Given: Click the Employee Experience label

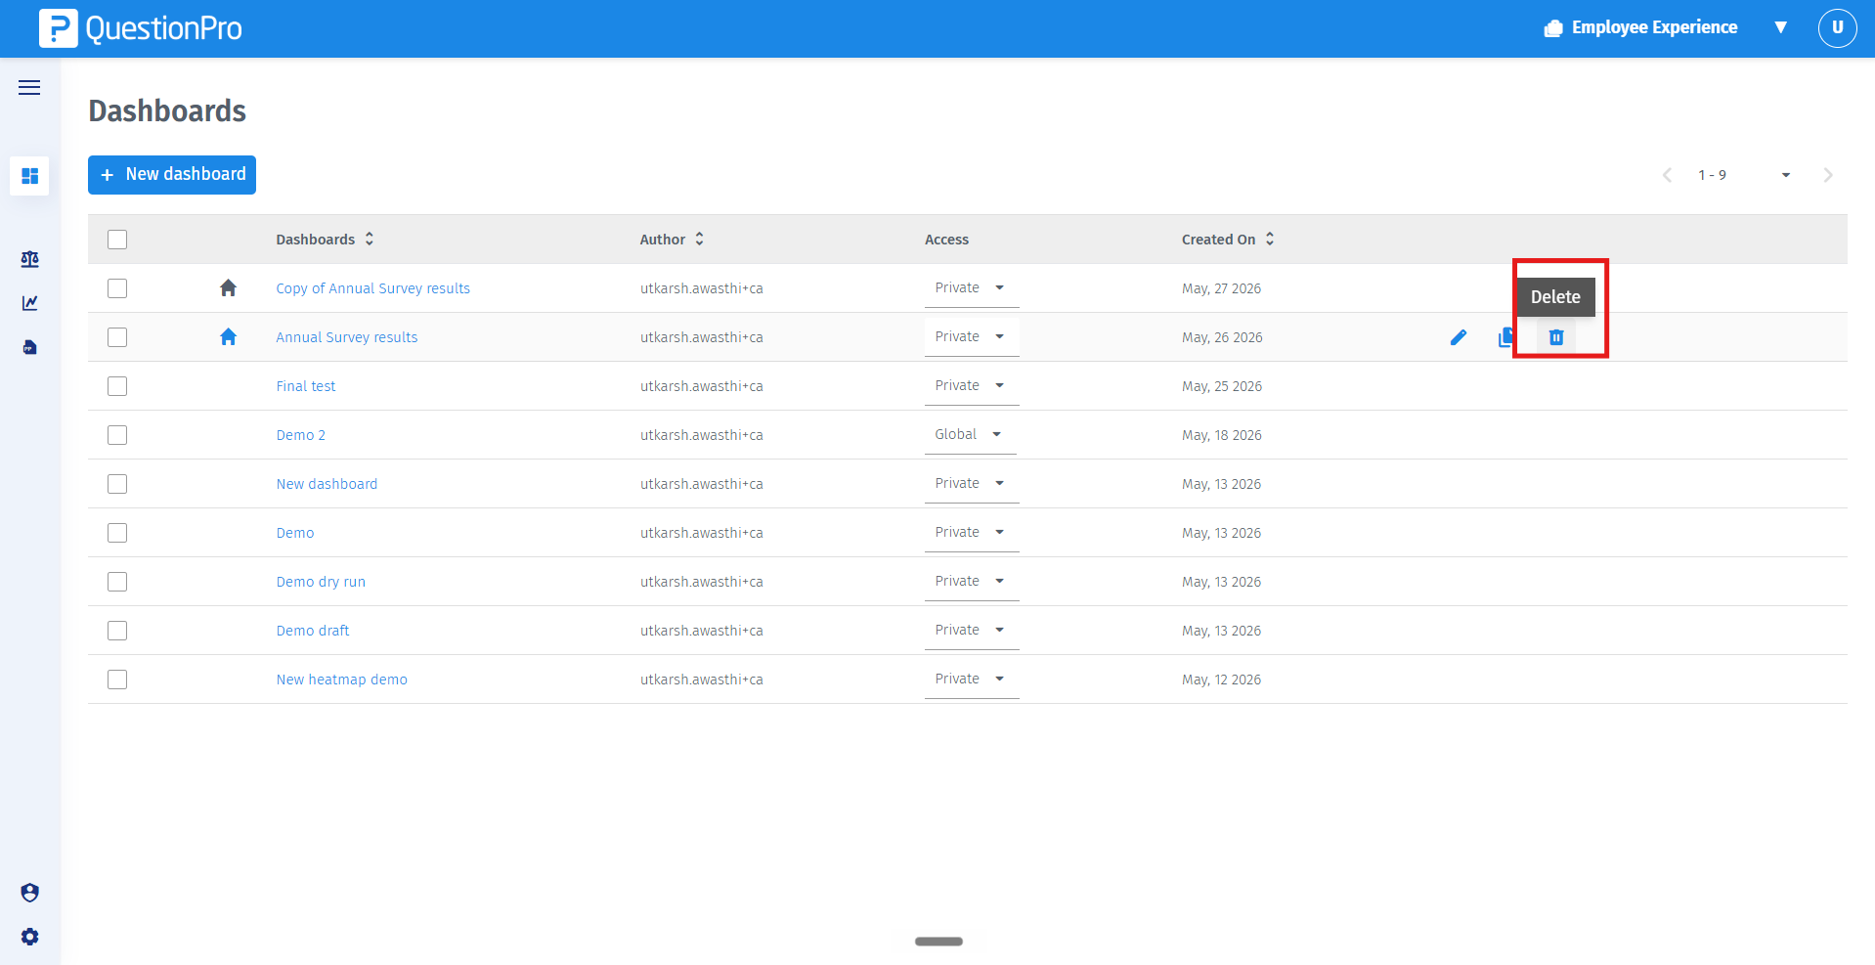Looking at the screenshot, I should [1654, 27].
